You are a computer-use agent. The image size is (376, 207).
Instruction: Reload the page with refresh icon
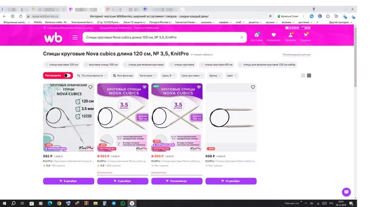click(21, 16)
